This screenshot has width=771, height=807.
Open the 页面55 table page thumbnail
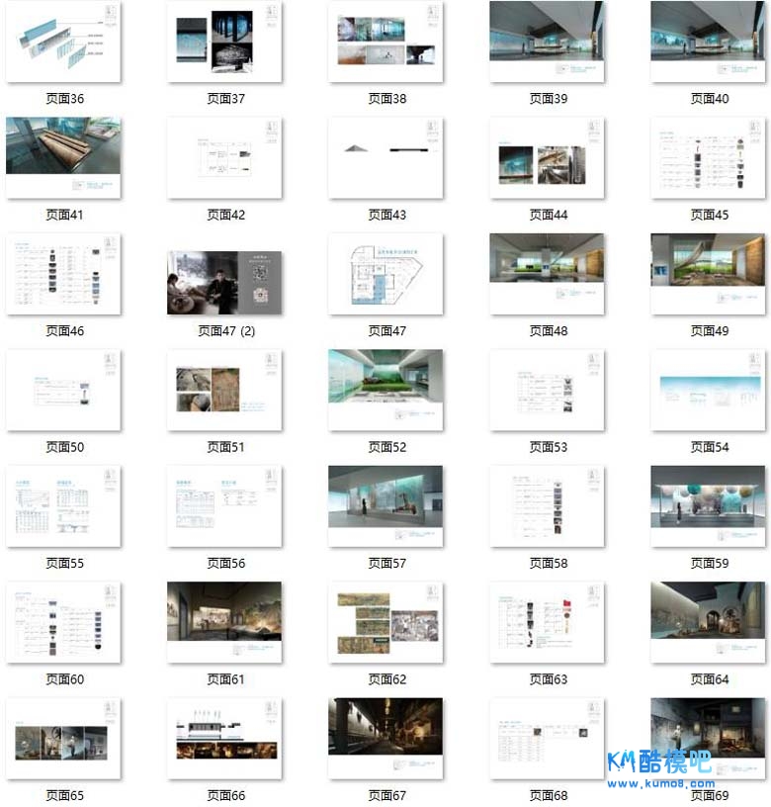(x=63, y=506)
